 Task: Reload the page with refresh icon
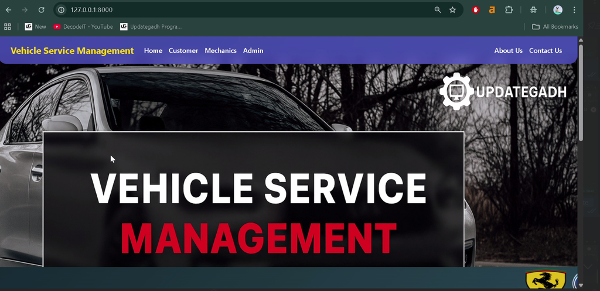click(42, 10)
